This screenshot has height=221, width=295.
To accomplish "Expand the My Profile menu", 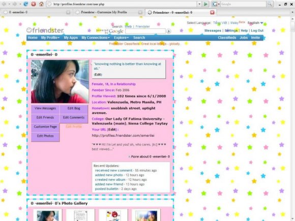I will point(50,38).
